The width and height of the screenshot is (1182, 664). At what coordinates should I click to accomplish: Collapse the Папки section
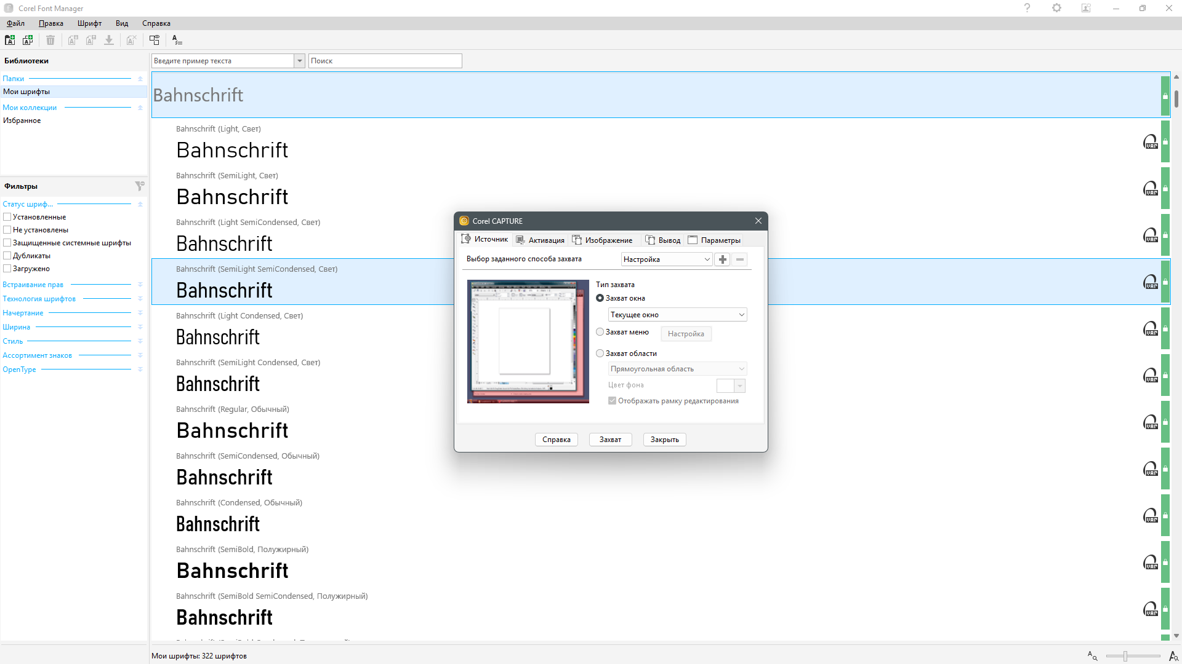pyautogui.click(x=140, y=79)
